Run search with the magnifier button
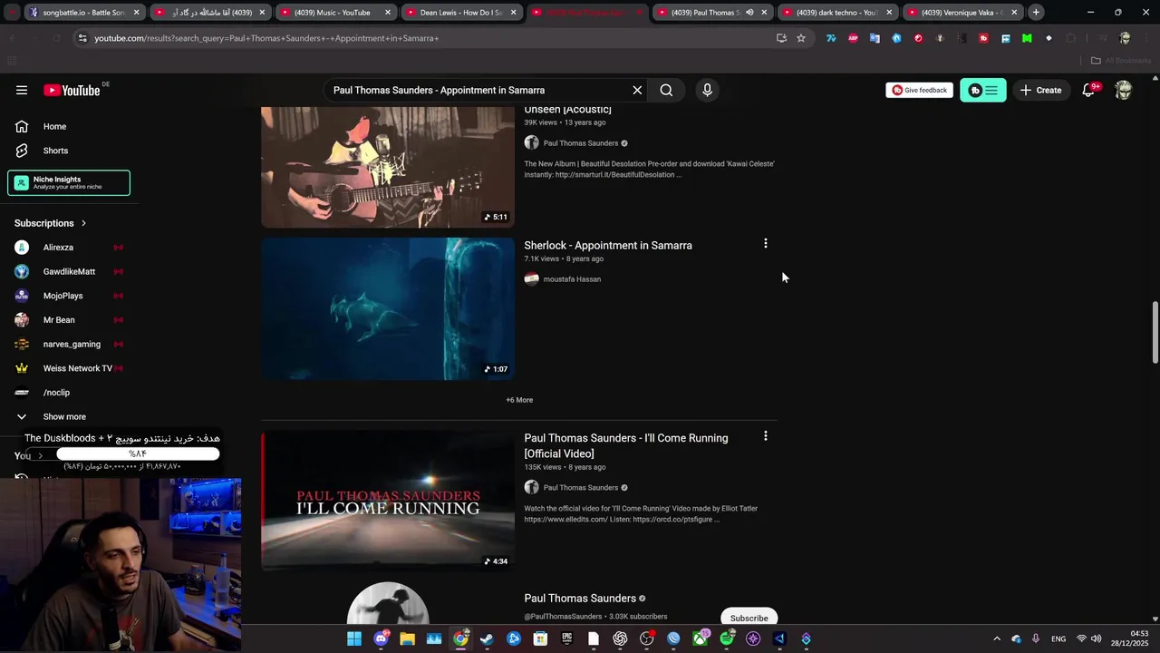The height and width of the screenshot is (653, 1160). click(666, 90)
